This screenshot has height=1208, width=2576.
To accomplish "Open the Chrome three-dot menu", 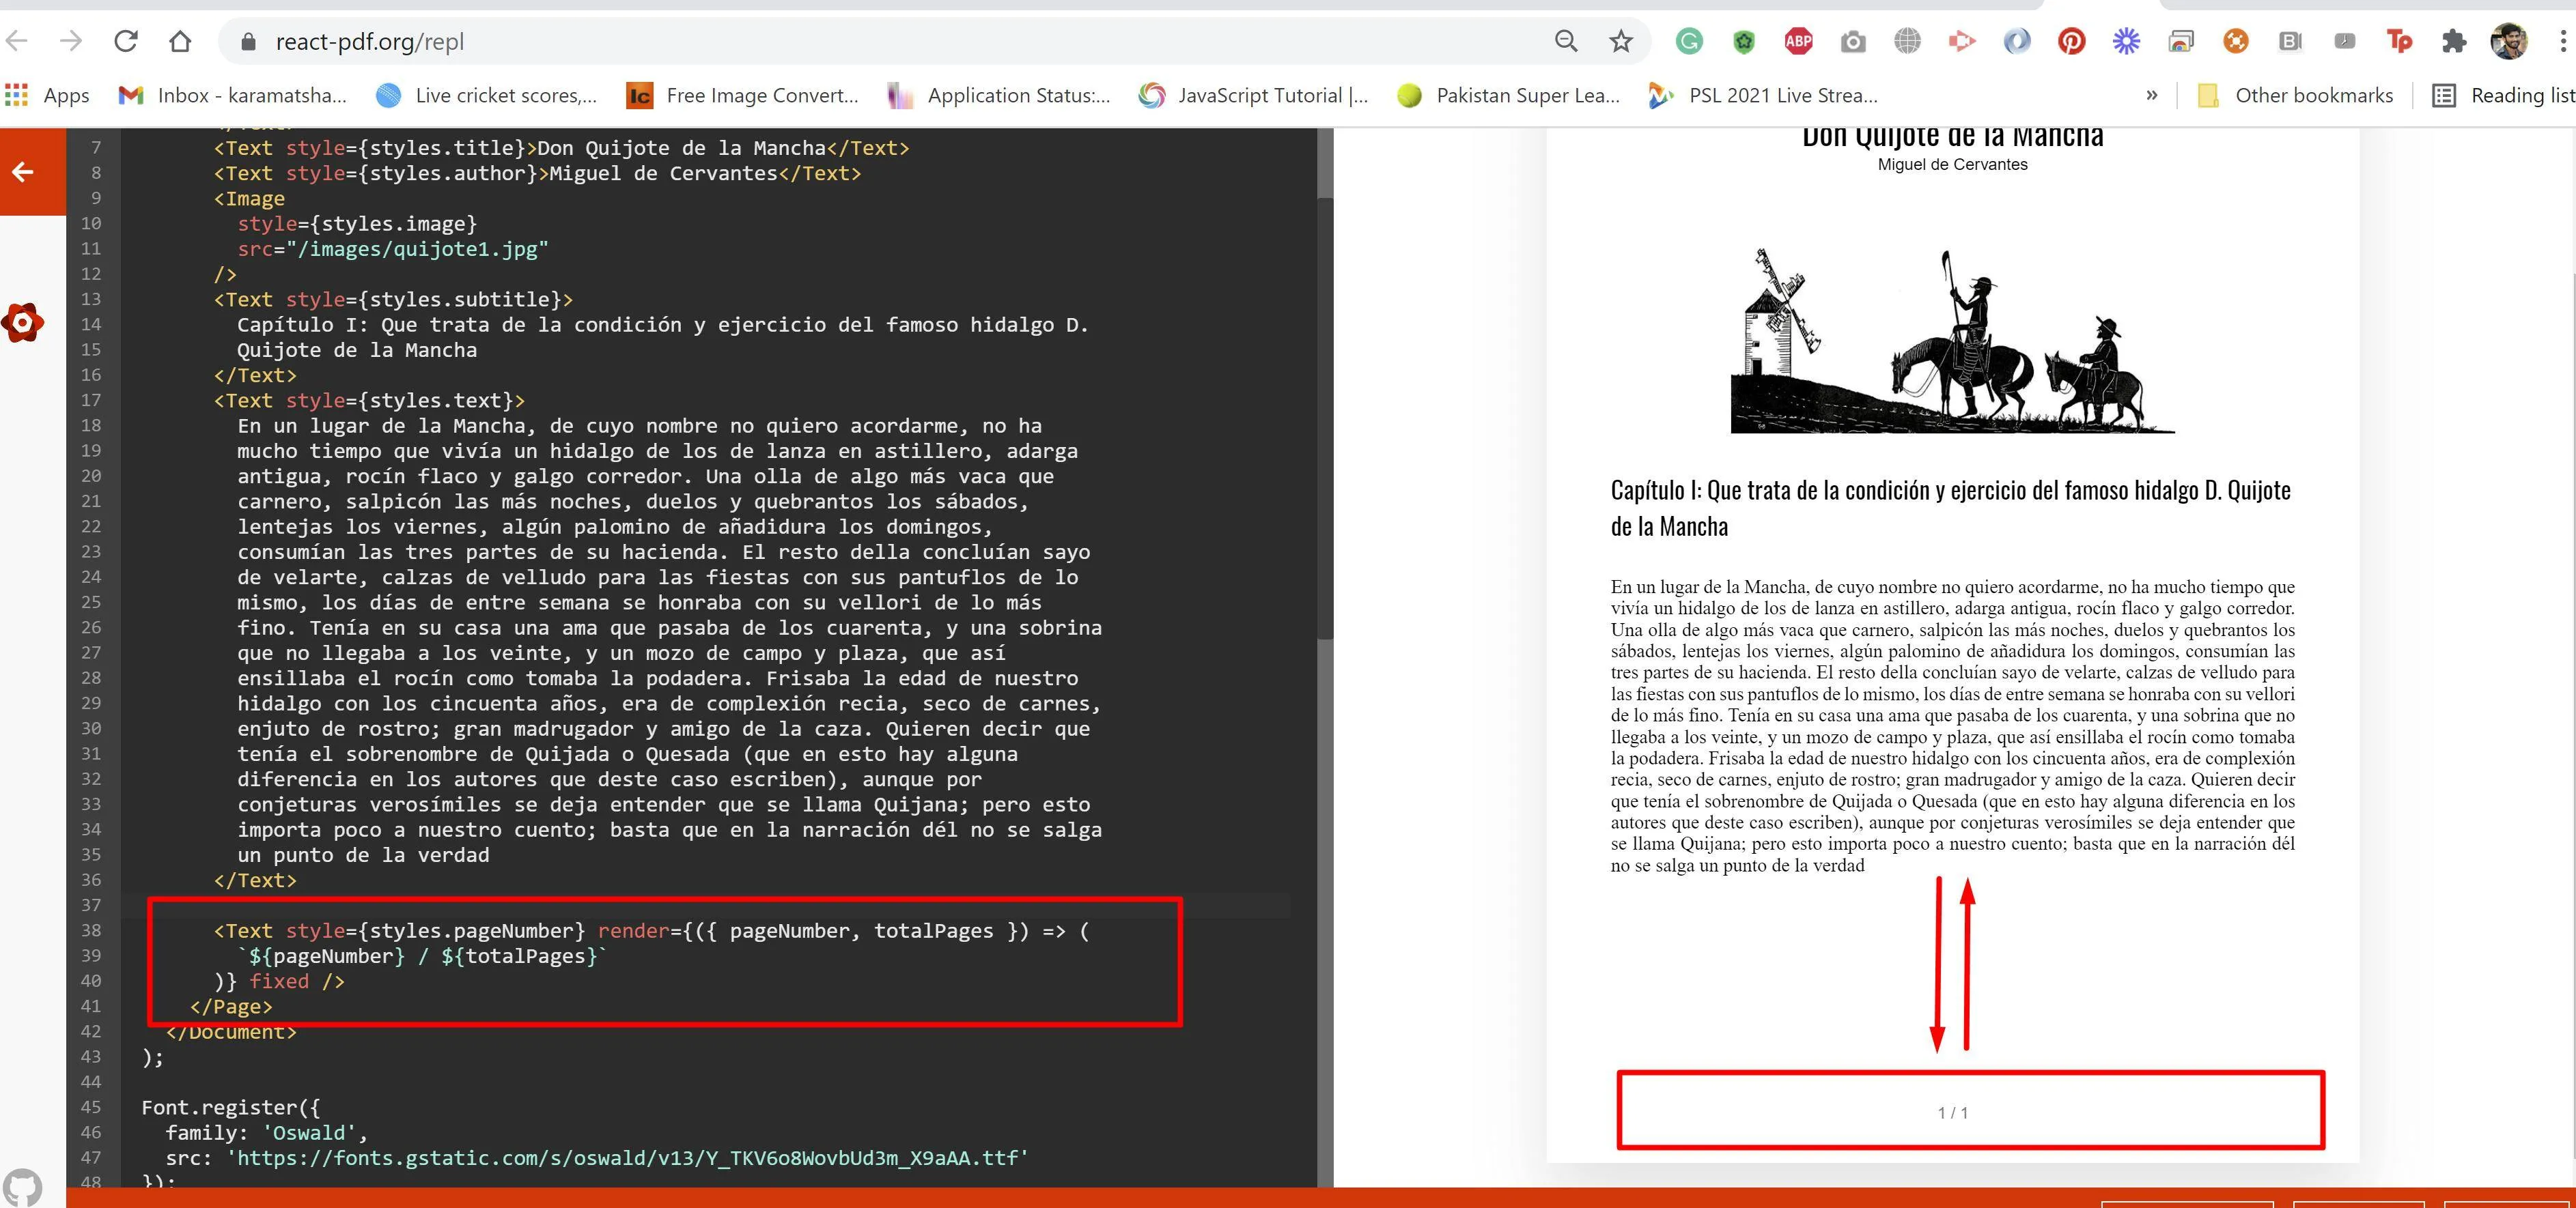I will tap(2562, 42).
